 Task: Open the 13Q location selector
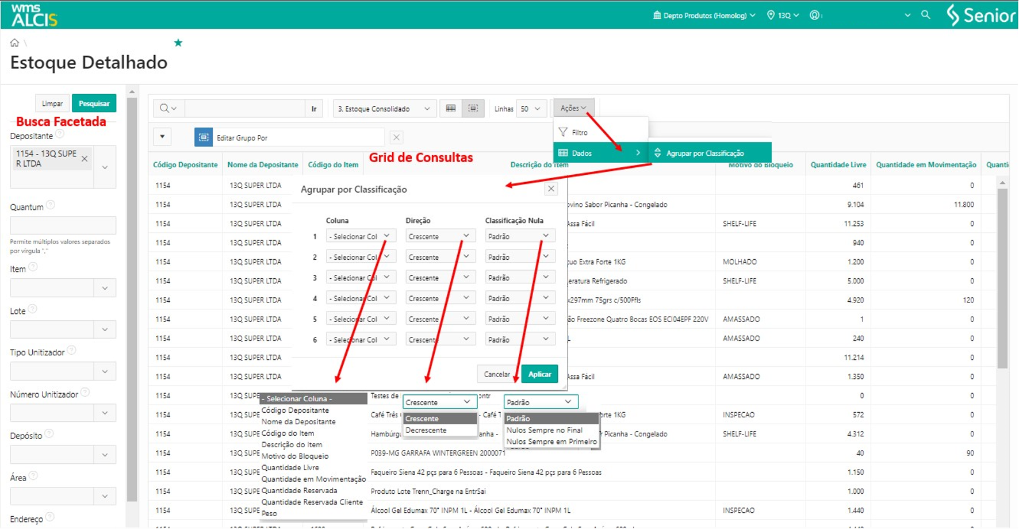click(x=783, y=16)
